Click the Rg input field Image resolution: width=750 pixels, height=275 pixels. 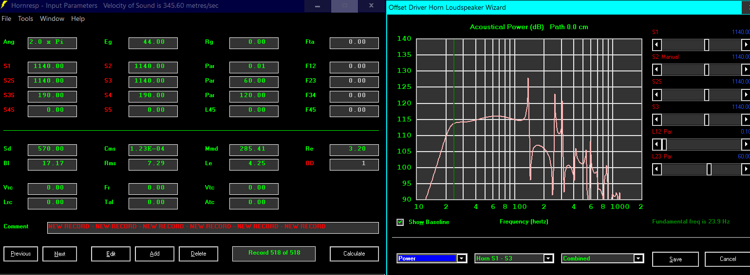click(x=254, y=43)
